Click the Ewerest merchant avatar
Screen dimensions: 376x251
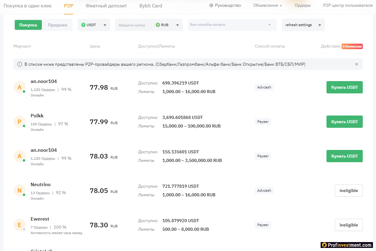tap(20, 225)
